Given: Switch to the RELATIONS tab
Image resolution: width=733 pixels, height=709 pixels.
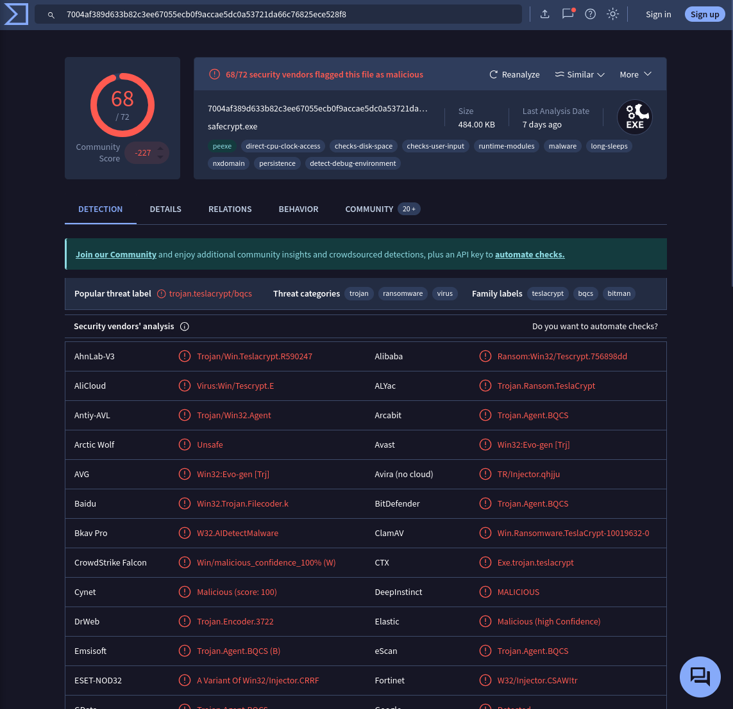Looking at the screenshot, I should (230, 209).
